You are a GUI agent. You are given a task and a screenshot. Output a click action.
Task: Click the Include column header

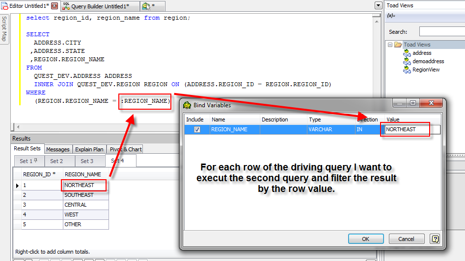pos(197,119)
